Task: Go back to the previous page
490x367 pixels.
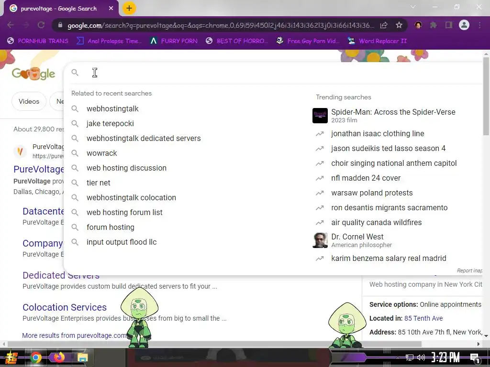Action: click(11, 25)
